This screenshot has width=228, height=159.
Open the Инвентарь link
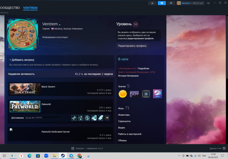[124, 115]
